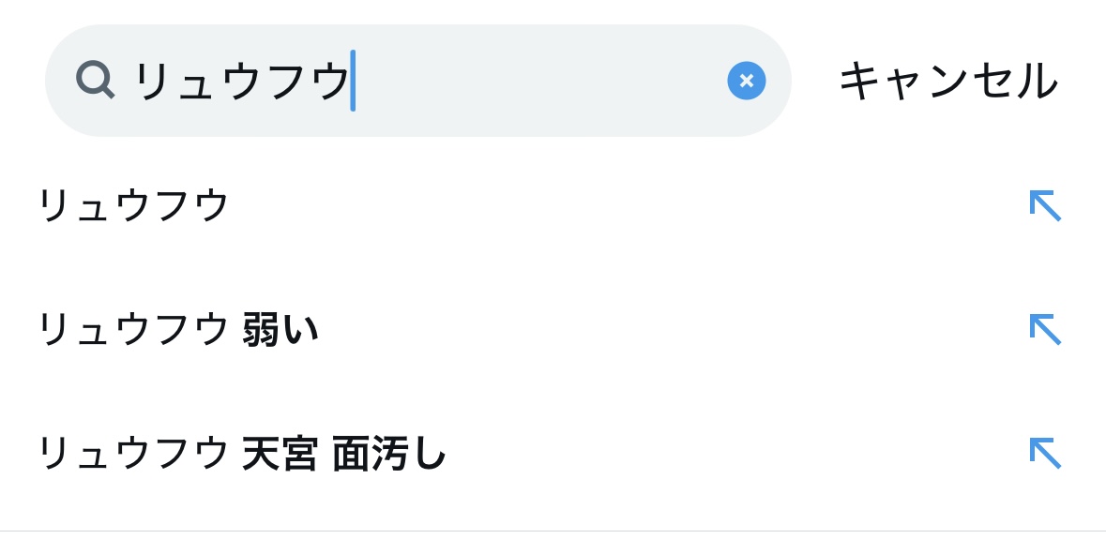Image resolution: width=1106 pixels, height=554 pixels.
Task: Insert the first suggestion into the search box
Action: pyautogui.click(x=1044, y=205)
